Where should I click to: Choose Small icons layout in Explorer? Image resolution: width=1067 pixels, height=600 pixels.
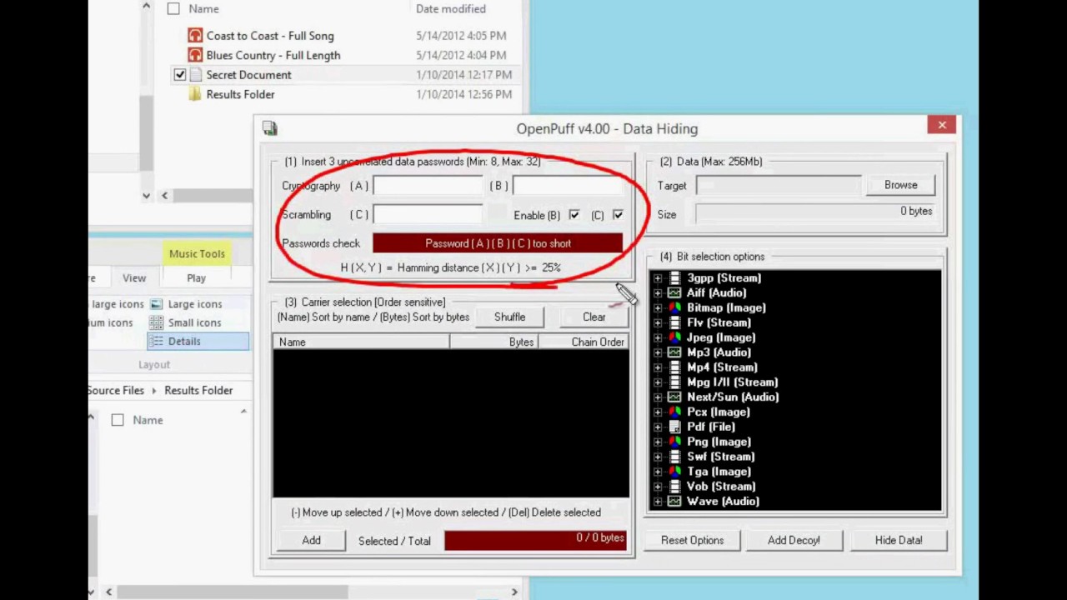click(x=185, y=322)
